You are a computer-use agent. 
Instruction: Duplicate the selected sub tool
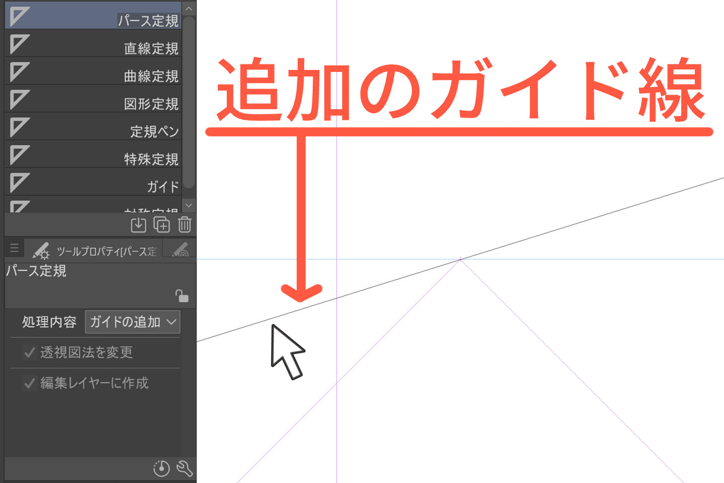tap(161, 224)
